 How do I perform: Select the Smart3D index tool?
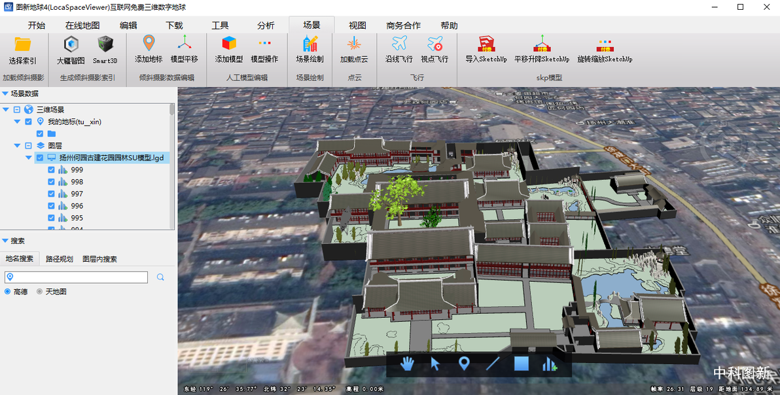click(105, 50)
